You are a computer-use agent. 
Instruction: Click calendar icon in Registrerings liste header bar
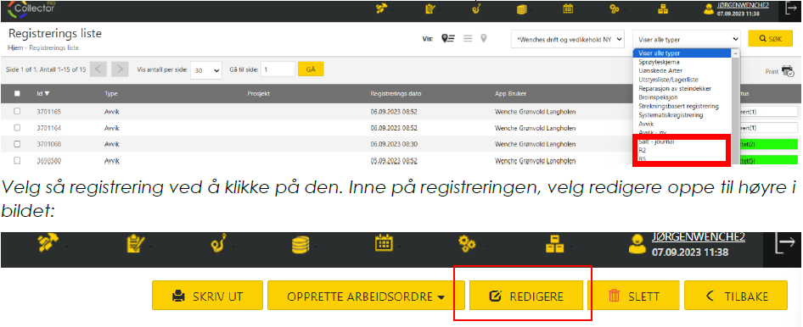click(567, 8)
